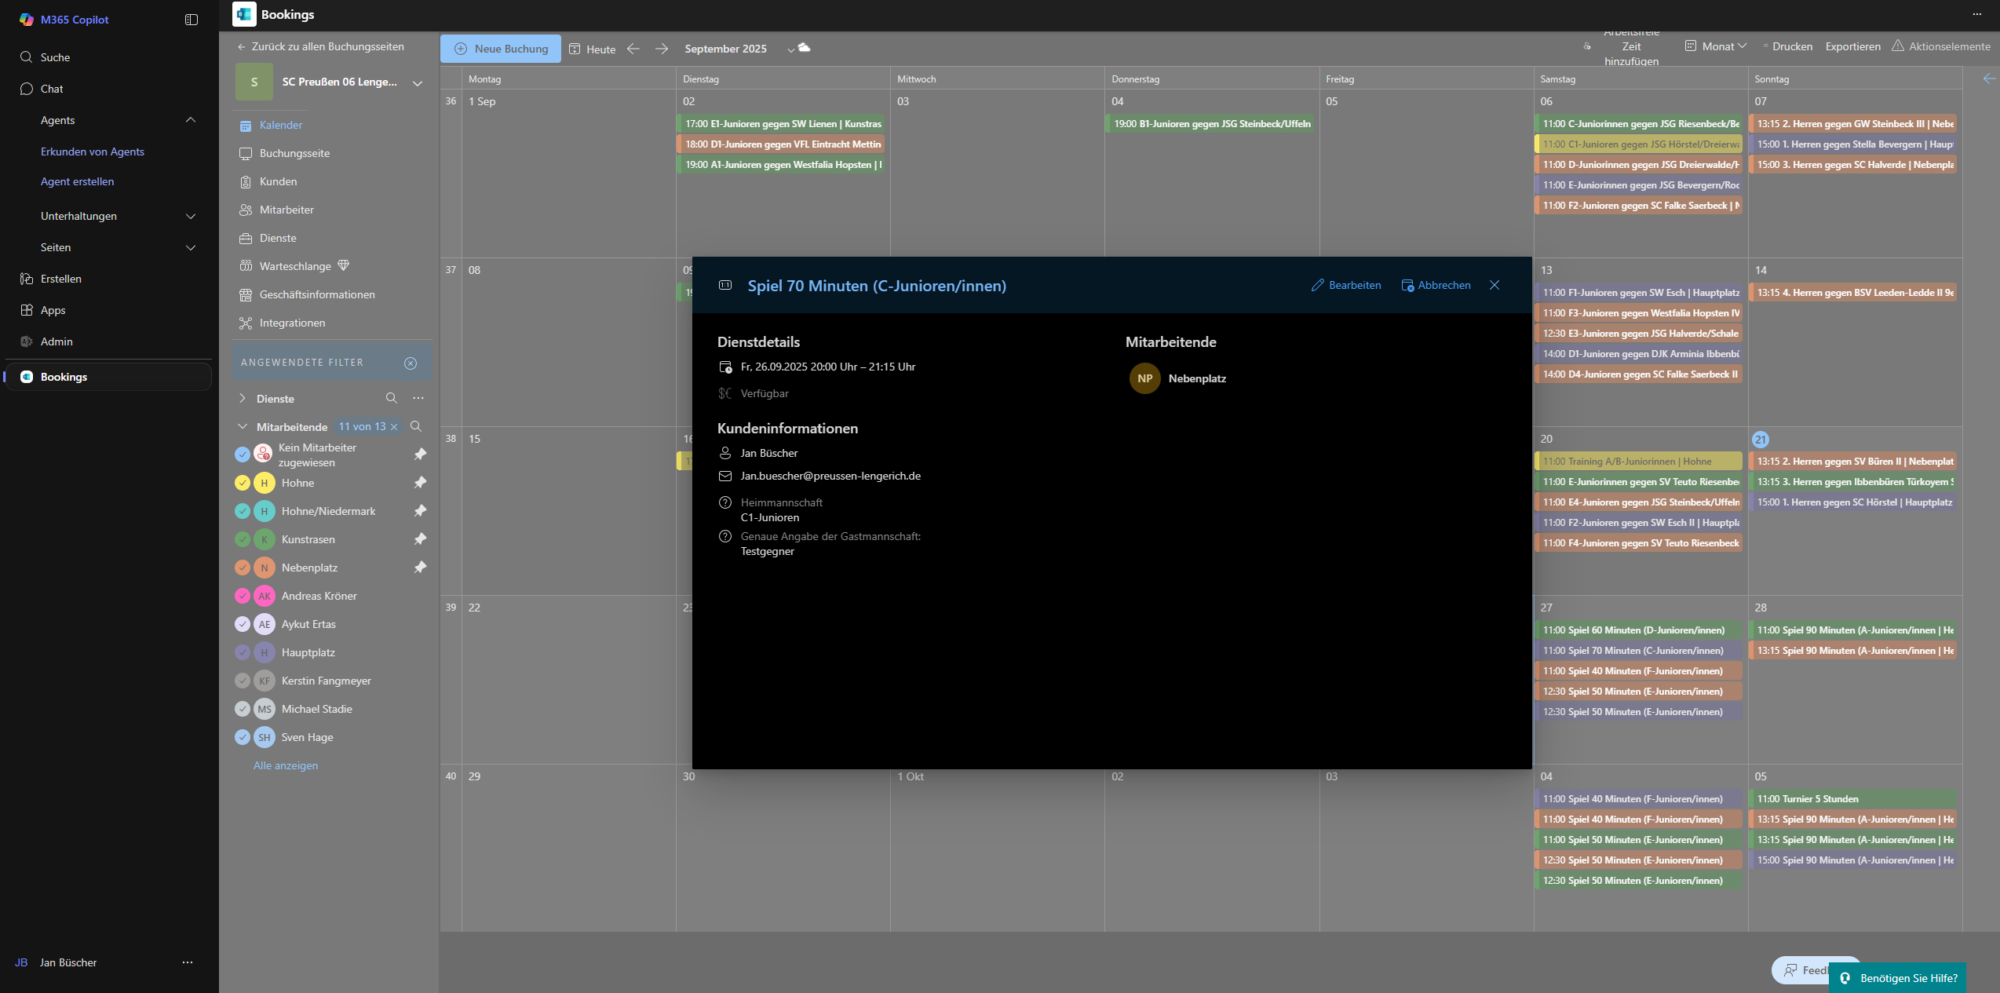Click Neue Buchung button
Image resolution: width=2000 pixels, height=993 pixels.
pyautogui.click(x=501, y=49)
